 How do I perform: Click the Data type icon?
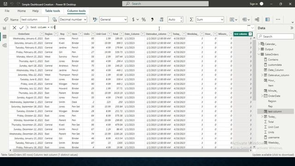click(x=54, y=19)
